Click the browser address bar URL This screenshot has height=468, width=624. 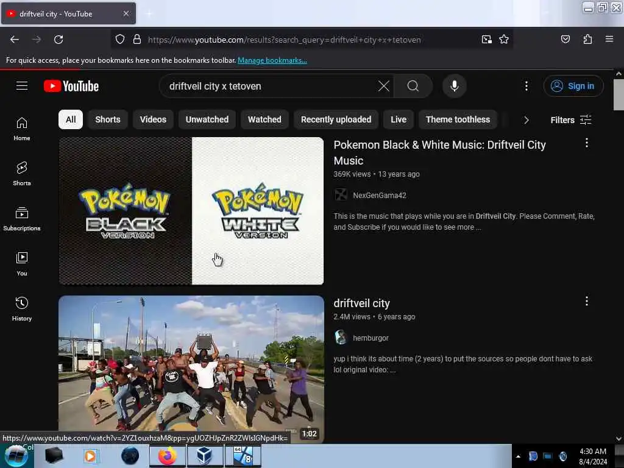(284, 40)
